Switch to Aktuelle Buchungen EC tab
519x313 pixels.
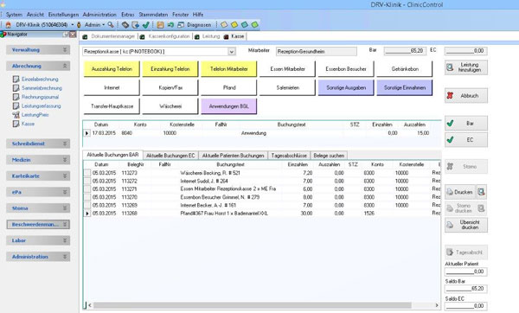coord(170,155)
